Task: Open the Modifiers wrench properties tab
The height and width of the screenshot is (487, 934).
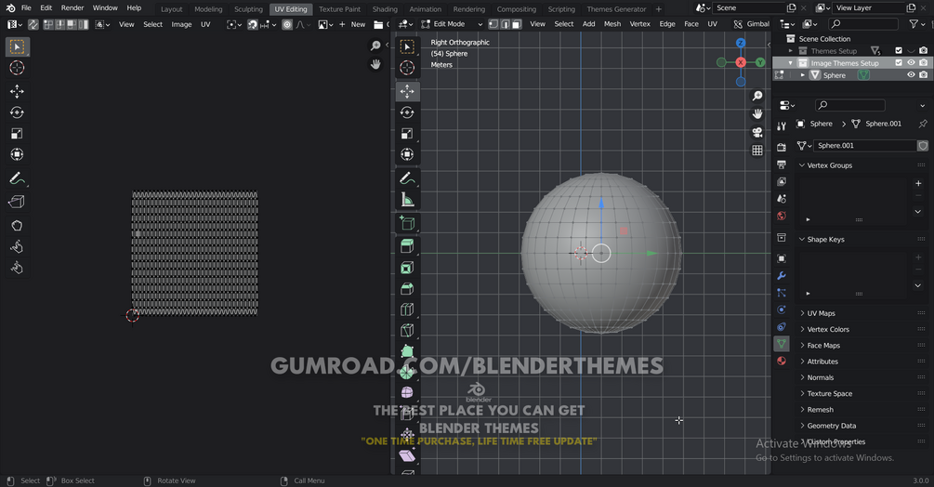Action: point(782,276)
